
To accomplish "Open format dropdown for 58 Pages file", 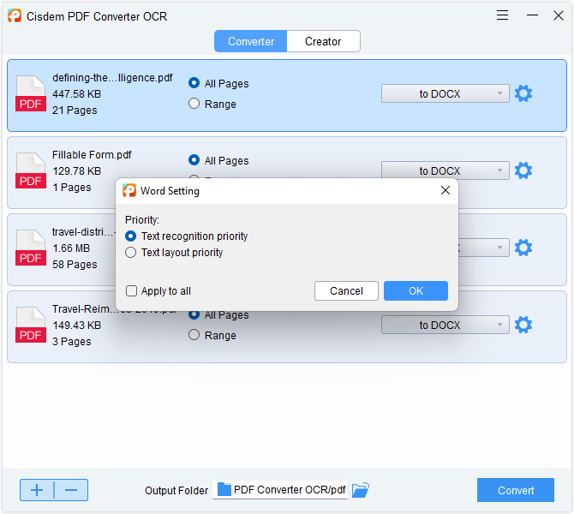I will [x=483, y=248].
